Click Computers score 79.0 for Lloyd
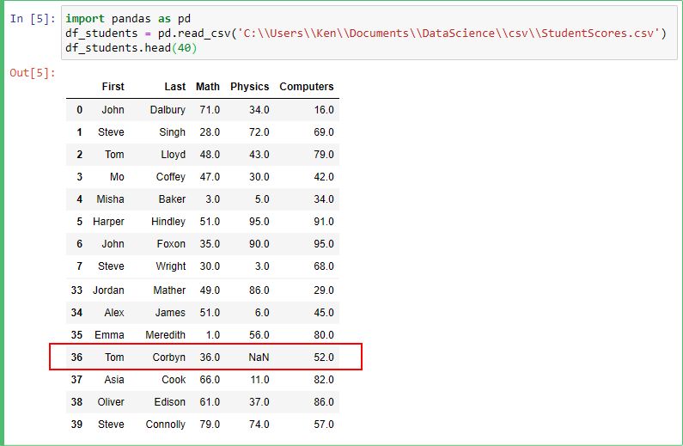This screenshot has height=446, width=683. tap(324, 155)
